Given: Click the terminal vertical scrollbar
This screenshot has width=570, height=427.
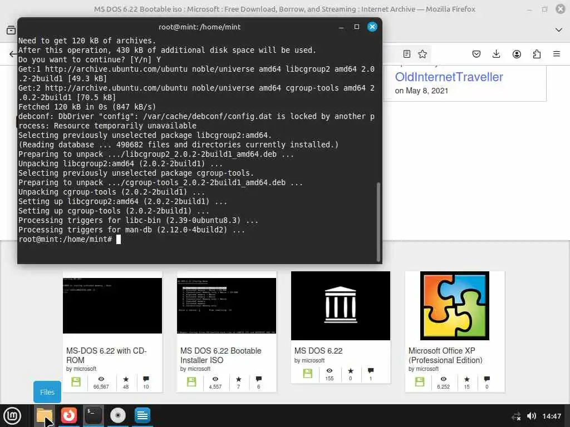Looking at the screenshot, I should pyautogui.click(x=379, y=221).
